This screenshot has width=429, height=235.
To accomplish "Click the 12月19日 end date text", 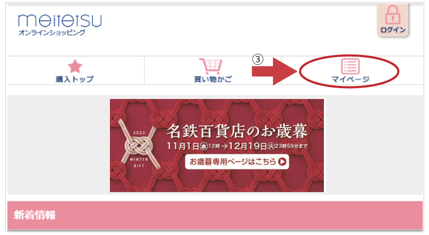I will (248, 146).
